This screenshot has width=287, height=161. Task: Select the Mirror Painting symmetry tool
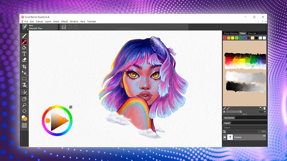pyautogui.click(x=24, y=92)
